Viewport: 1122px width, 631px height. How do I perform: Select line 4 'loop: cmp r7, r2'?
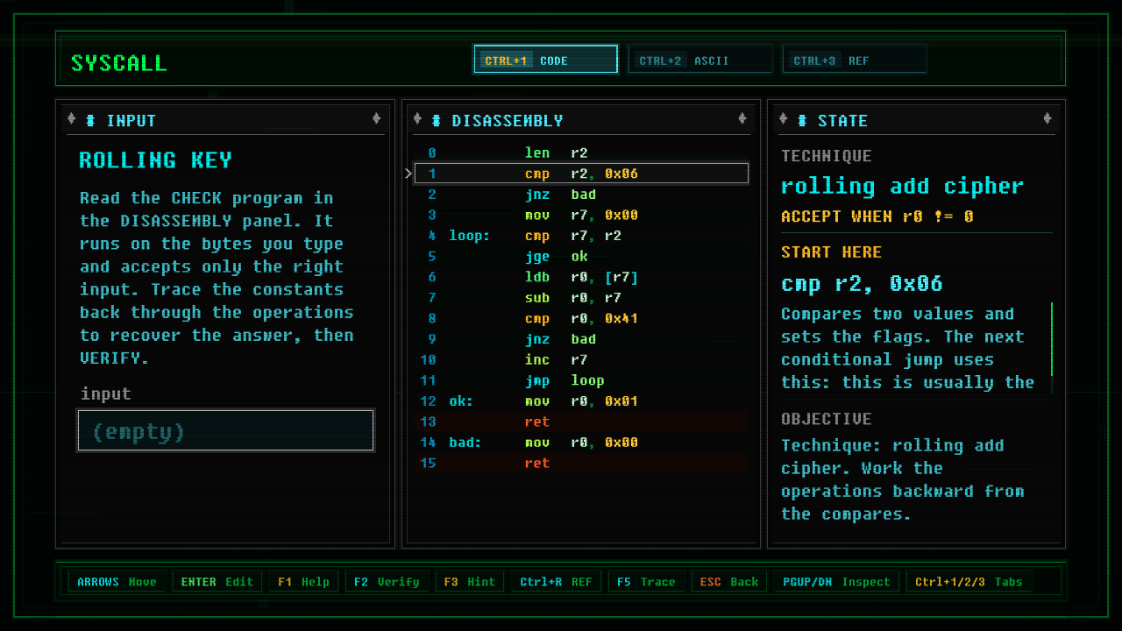click(581, 236)
